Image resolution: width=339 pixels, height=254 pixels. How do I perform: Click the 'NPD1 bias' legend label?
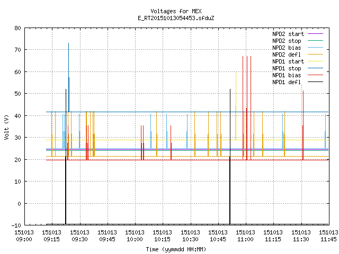287,75
